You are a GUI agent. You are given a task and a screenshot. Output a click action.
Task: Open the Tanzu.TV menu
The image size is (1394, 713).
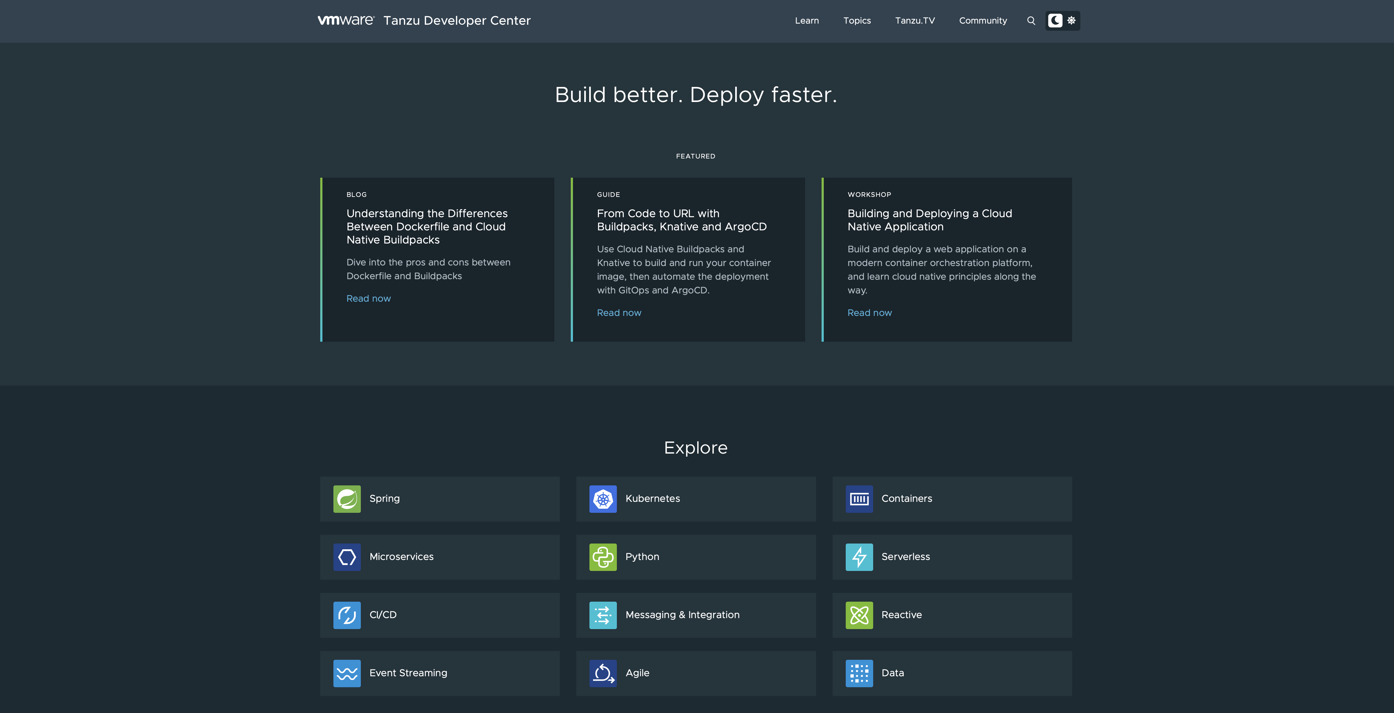coord(915,21)
